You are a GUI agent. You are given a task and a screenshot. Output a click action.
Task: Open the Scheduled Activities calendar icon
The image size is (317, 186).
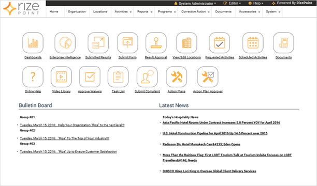253,43
